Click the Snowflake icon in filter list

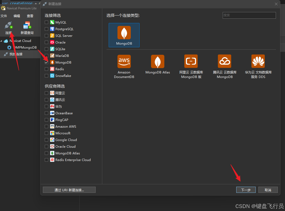click(x=52, y=76)
